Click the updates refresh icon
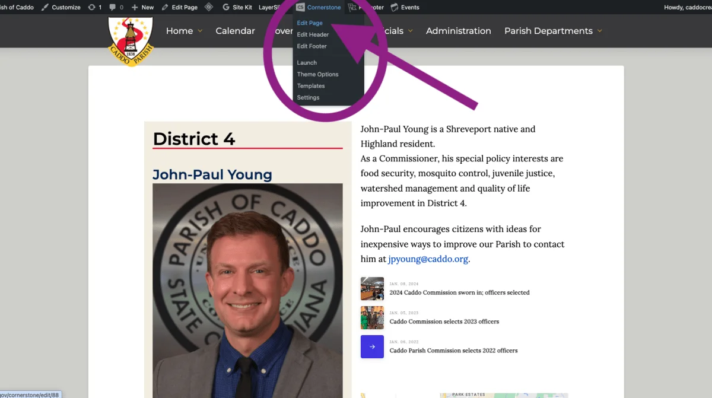 91,7
